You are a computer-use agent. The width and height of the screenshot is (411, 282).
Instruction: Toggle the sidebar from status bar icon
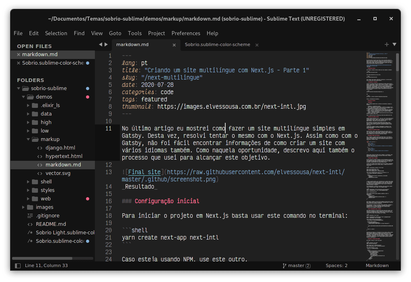18,266
